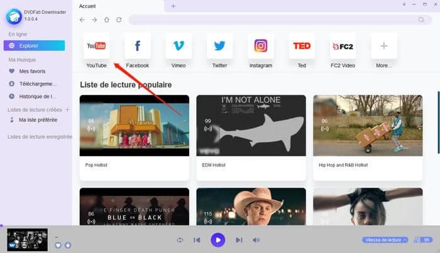The height and width of the screenshot is (253, 440).
Task: Toggle the repeat mode in the player
Action: click(180, 240)
